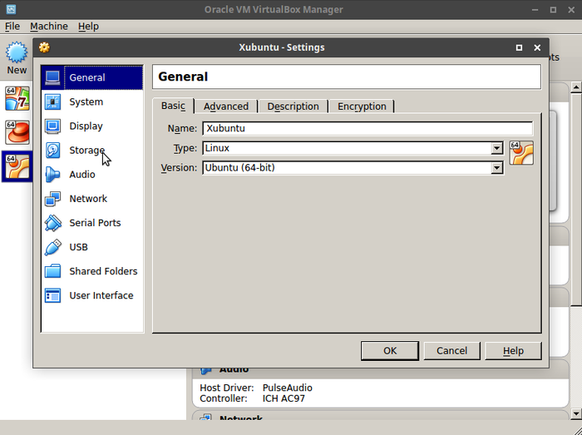This screenshot has height=435, width=582.
Task: Open the Shared Folders folder icon
Action: (x=52, y=271)
